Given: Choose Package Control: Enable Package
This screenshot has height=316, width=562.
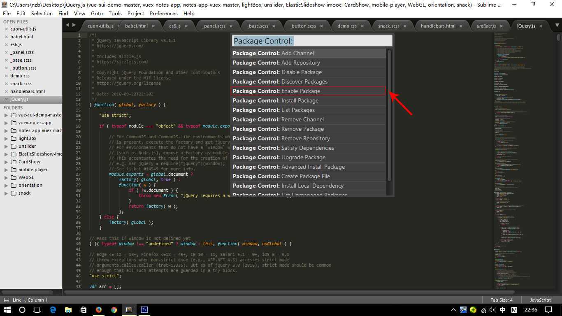Looking at the screenshot, I should [x=309, y=91].
